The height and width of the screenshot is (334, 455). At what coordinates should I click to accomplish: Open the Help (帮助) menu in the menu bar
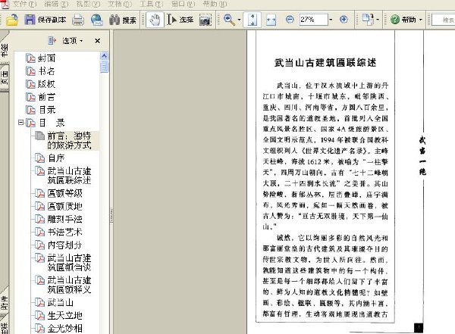point(215,4)
